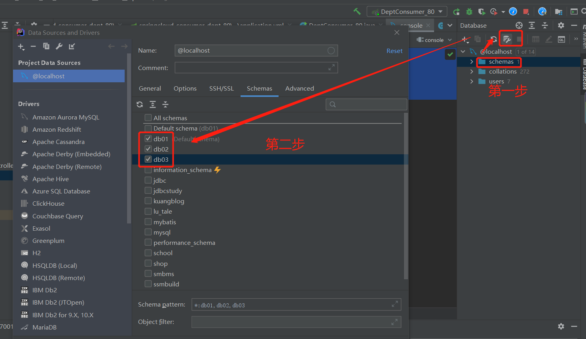This screenshot has height=339, width=586.
Task: Show hidden editor tabs chevron
Action: tap(450, 25)
